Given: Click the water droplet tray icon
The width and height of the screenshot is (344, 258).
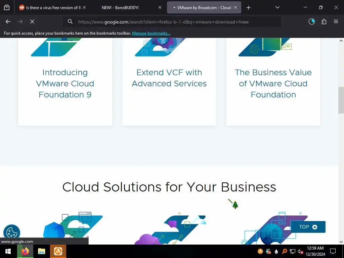Looking at the screenshot, I should pos(276,251).
